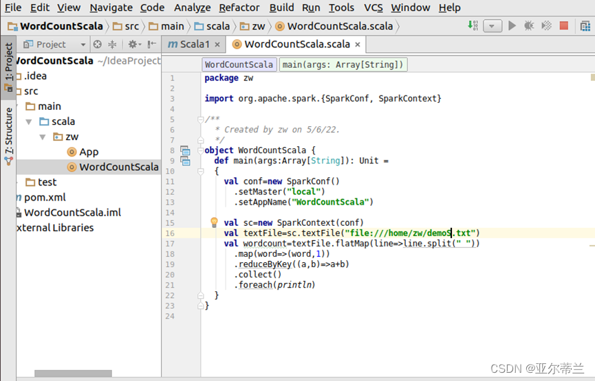Click Scroll from Source crosshair icon
Screen dimensions: 595x381
98,45
